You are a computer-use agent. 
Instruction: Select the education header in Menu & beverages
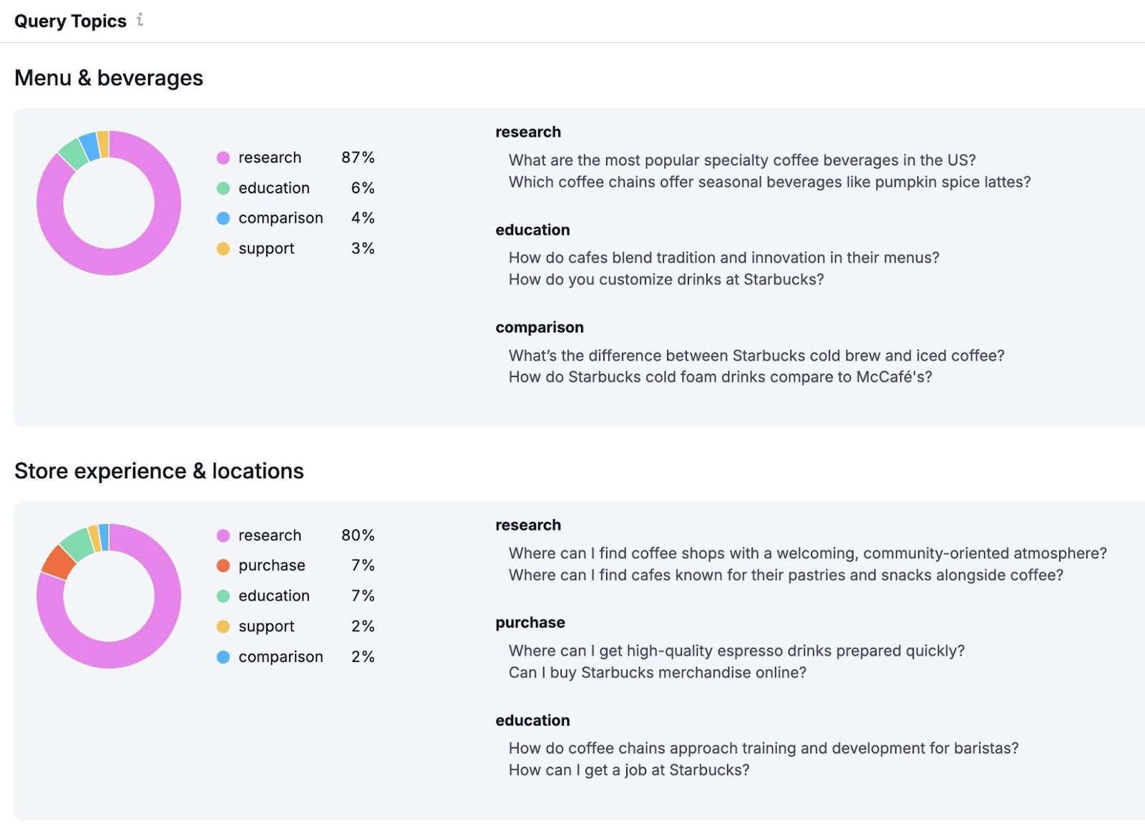(532, 230)
